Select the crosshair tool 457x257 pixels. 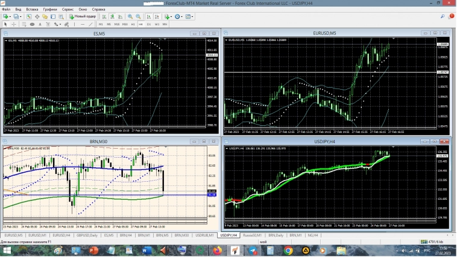(x=13, y=25)
